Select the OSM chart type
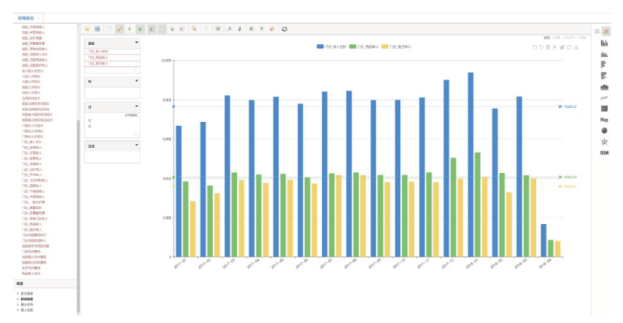This screenshot has width=623, height=323. pyautogui.click(x=604, y=153)
